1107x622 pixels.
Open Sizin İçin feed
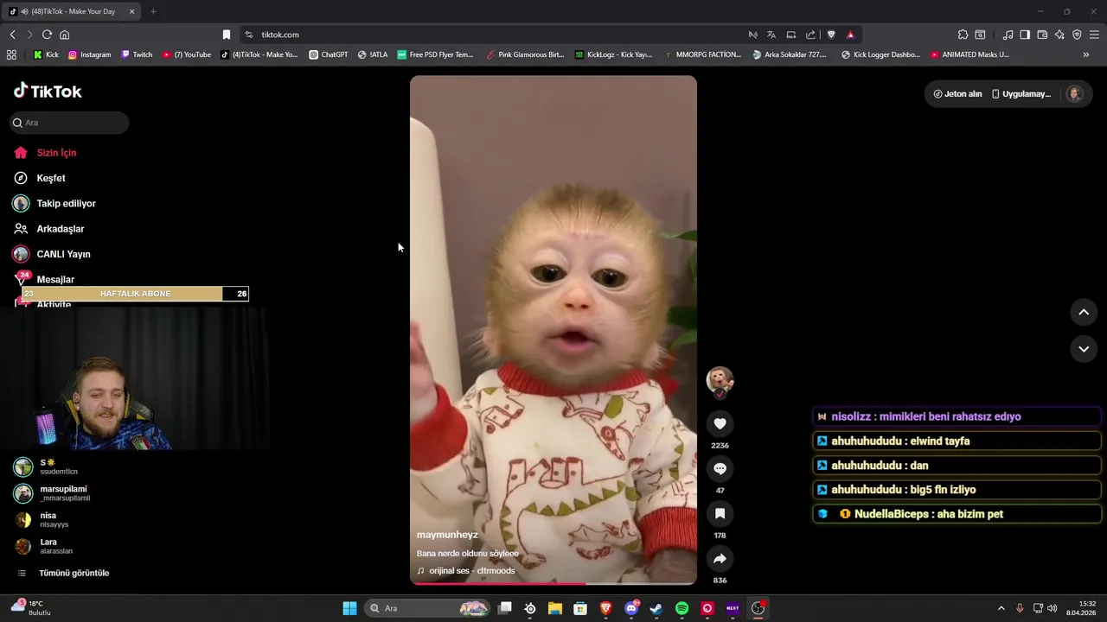[56, 153]
